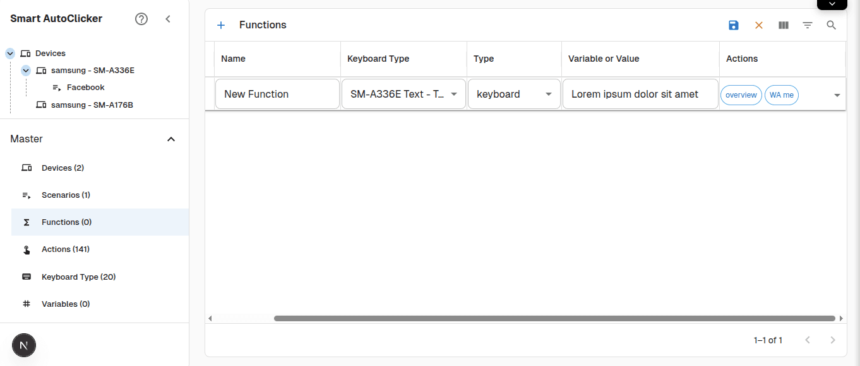Remove the overview action chip

coord(741,95)
